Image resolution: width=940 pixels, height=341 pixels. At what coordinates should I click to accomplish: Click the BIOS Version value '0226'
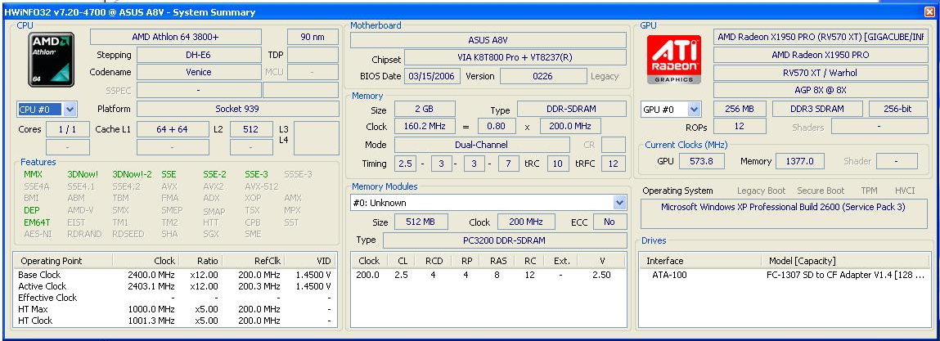[x=542, y=76]
